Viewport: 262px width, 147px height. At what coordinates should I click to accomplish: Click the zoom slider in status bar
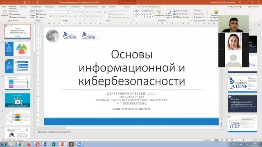click(244, 140)
